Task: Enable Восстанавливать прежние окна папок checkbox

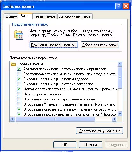Action: click(19, 74)
